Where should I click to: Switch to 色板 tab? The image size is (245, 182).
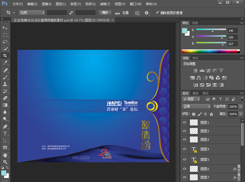point(195,23)
